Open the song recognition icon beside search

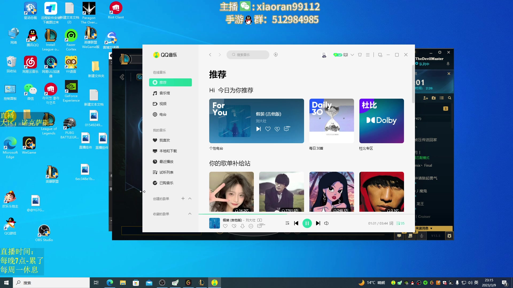tap(276, 55)
